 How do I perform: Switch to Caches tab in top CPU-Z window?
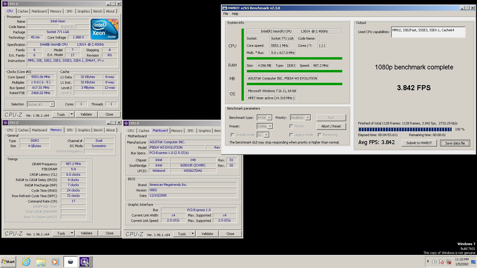point(23,11)
